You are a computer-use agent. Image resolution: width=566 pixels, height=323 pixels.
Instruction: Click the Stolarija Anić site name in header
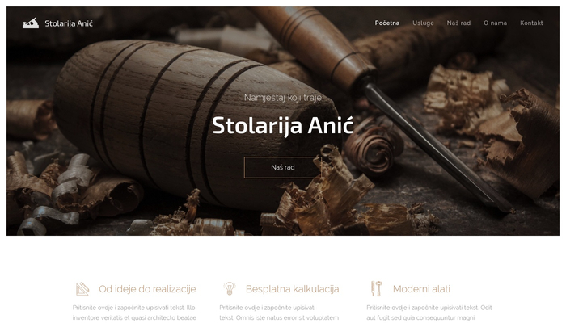tap(69, 23)
